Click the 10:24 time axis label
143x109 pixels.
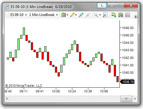click(x=72, y=91)
